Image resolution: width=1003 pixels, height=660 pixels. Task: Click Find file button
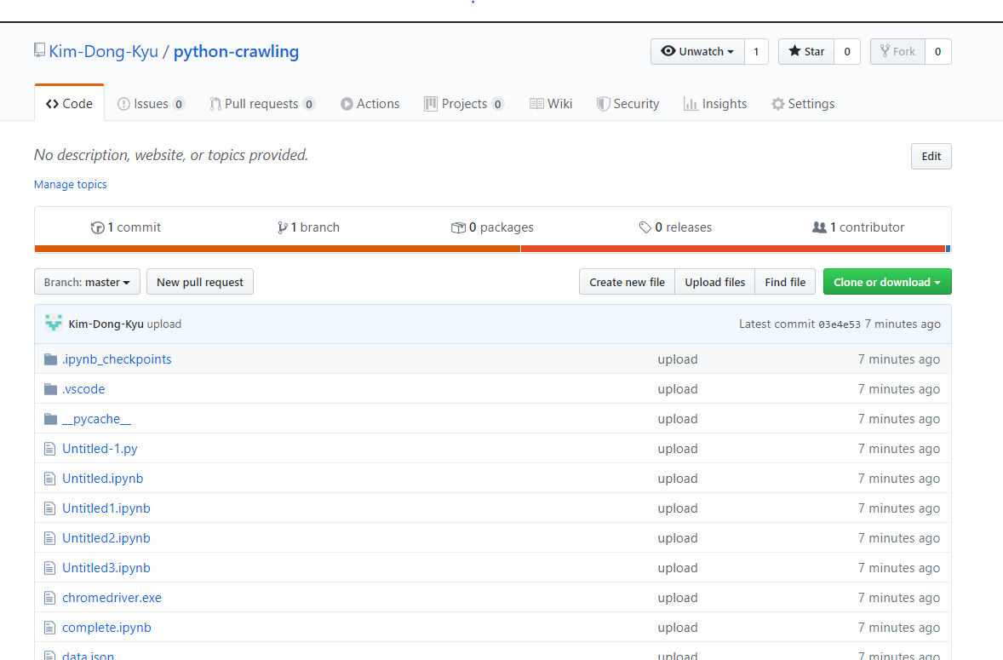[x=785, y=282]
